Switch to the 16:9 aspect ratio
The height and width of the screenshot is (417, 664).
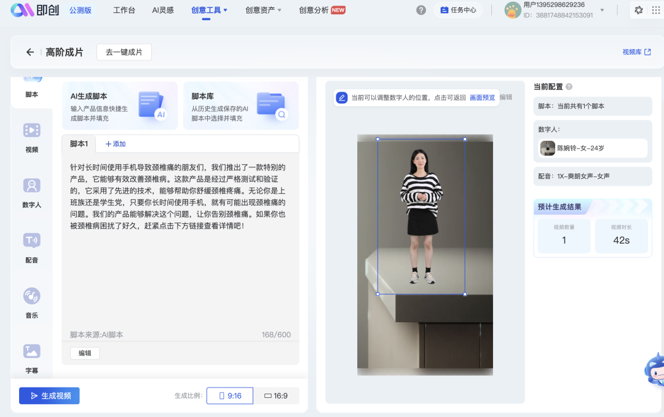point(277,395)
